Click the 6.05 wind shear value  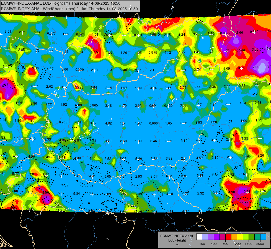108,177
